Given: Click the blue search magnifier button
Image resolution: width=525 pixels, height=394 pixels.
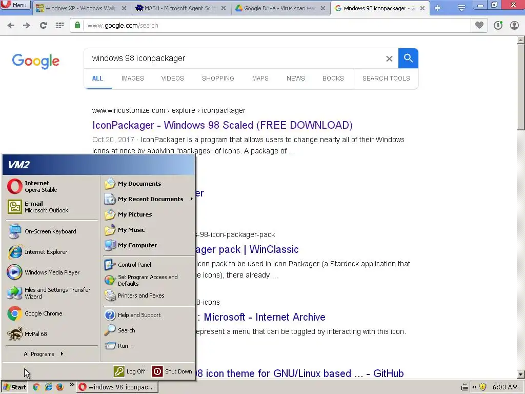Looking at the screenshot, I should pyautogui.click(x=408, y=58).
